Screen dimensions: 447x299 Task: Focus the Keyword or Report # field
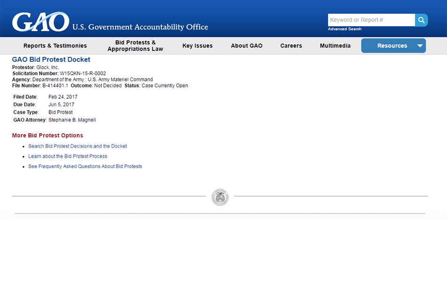click(x=372, y=20)
